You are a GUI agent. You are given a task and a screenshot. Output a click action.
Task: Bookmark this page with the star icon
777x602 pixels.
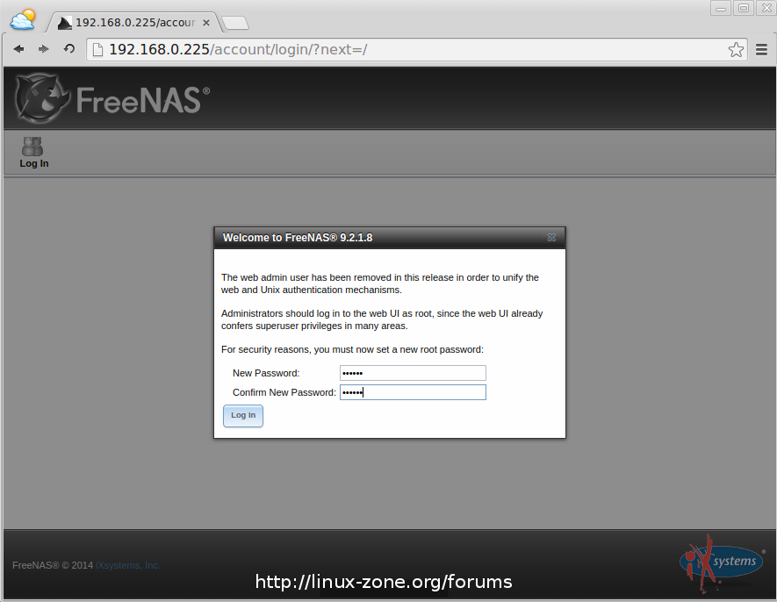(736, 49)
